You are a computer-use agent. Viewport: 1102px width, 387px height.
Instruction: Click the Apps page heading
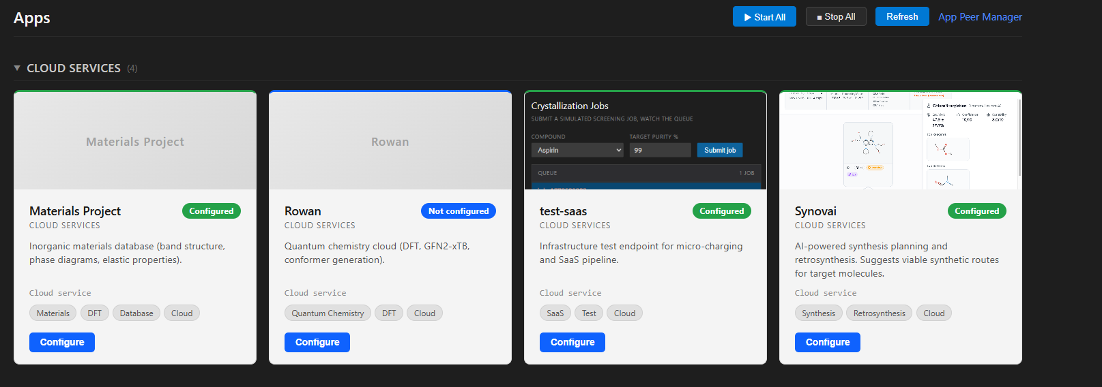tap(32, 18)
